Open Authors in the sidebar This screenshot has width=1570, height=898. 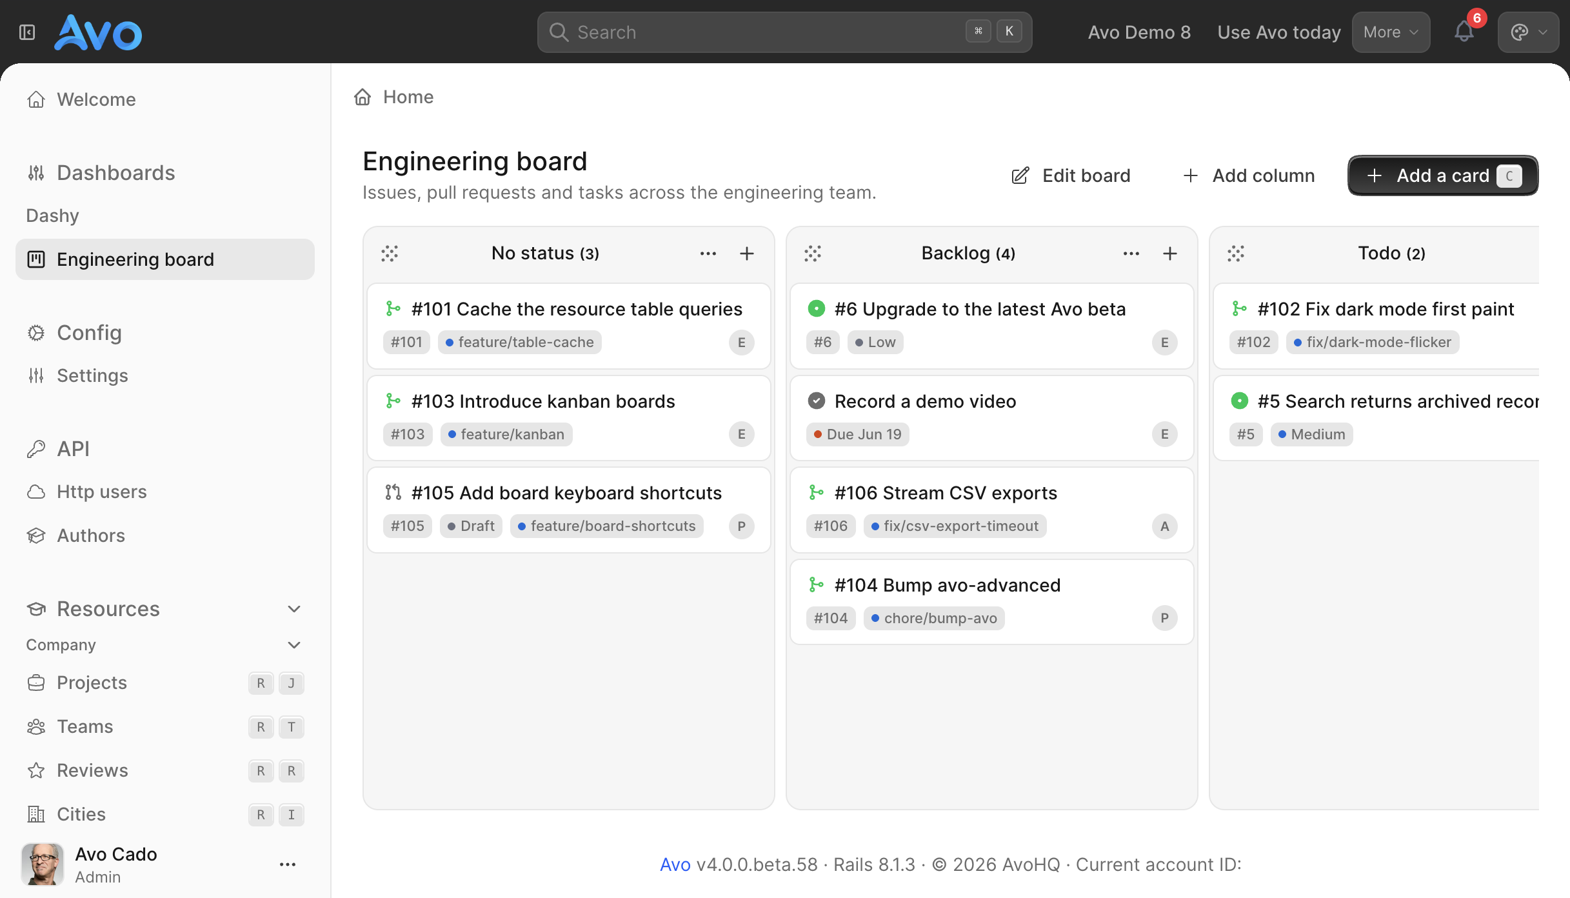pyautogui.click(x=165, y=535)
